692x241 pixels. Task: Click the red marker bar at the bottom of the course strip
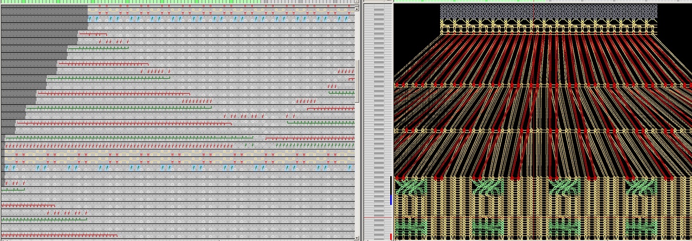click(391, 237)
